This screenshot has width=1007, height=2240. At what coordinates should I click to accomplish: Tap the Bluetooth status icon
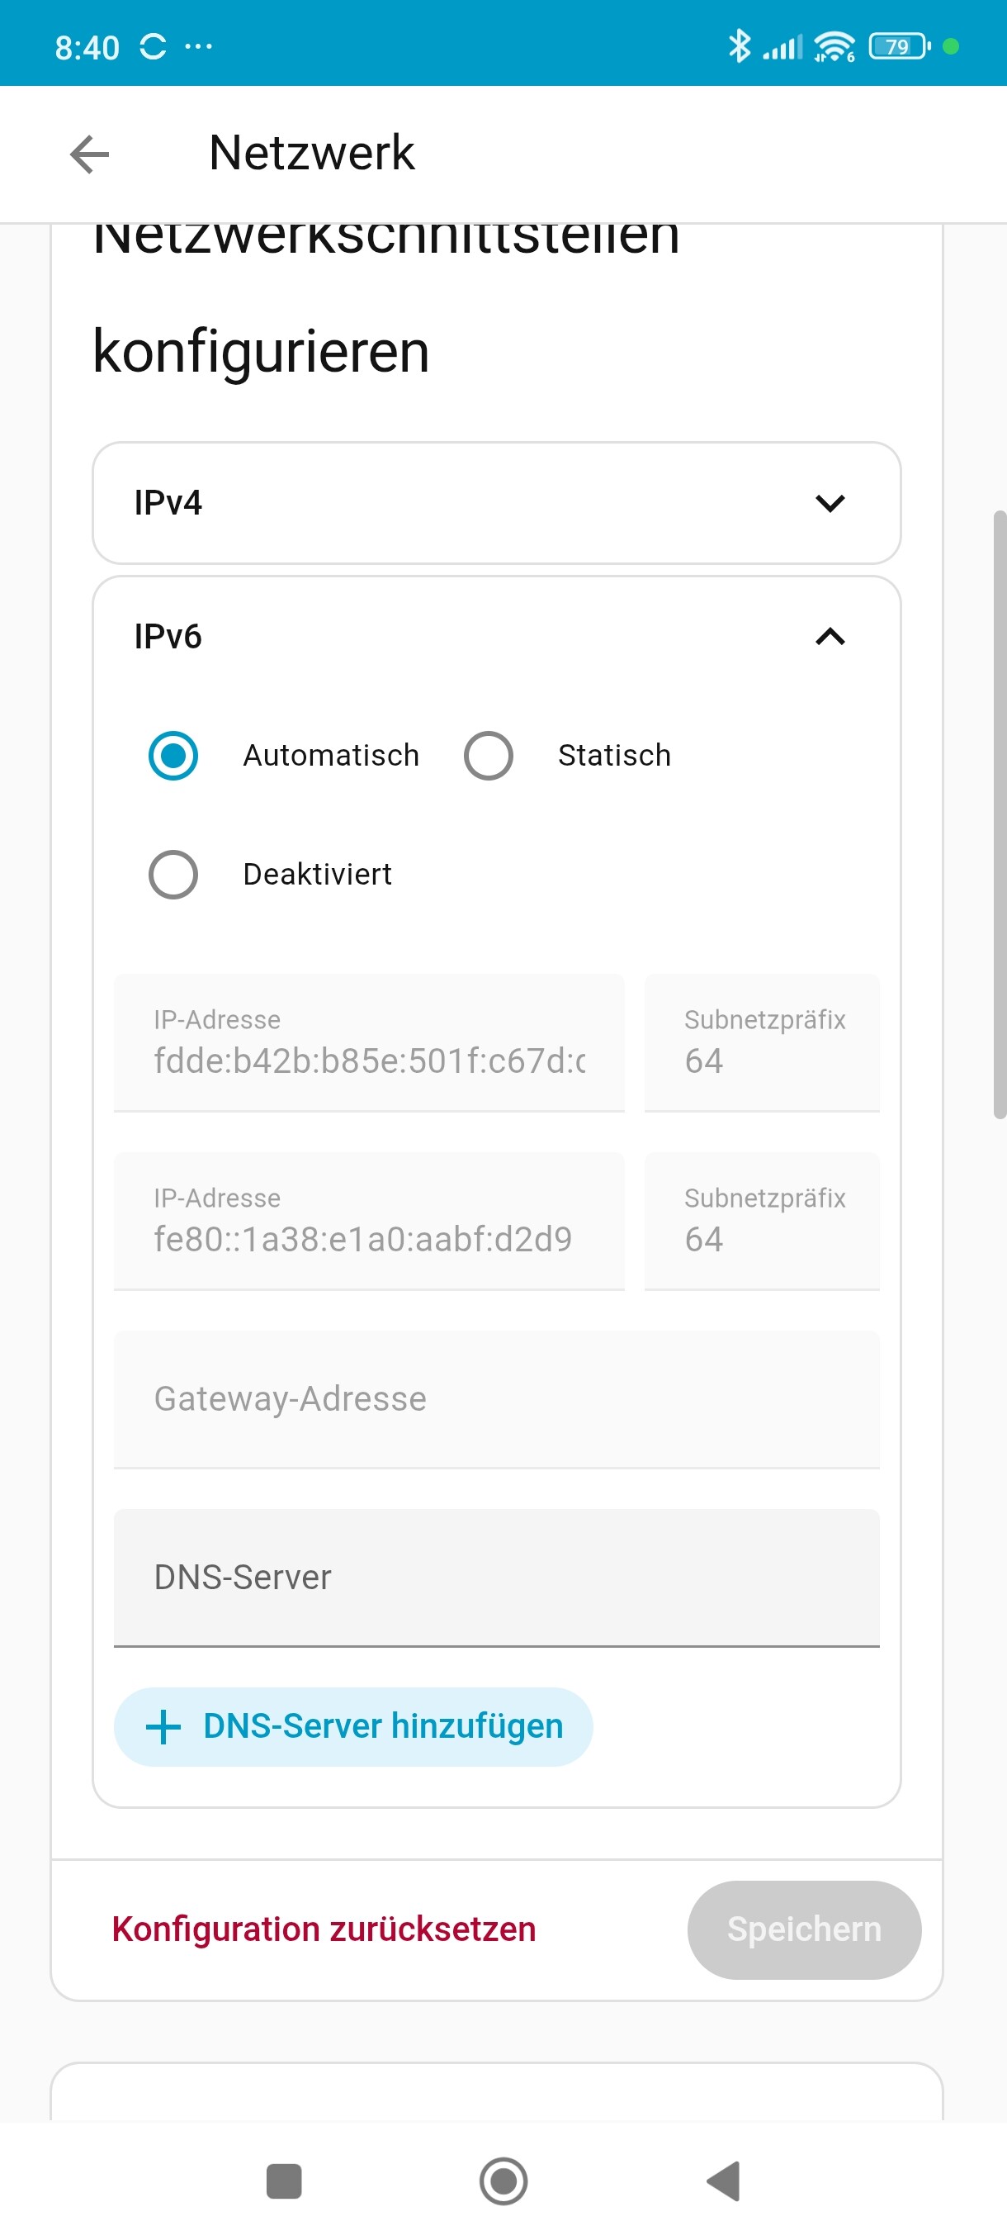[739, 46]
